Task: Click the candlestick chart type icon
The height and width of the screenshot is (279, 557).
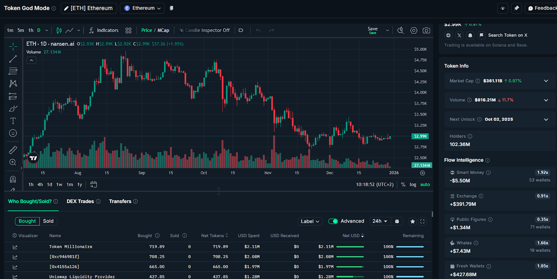Action: 59,31
